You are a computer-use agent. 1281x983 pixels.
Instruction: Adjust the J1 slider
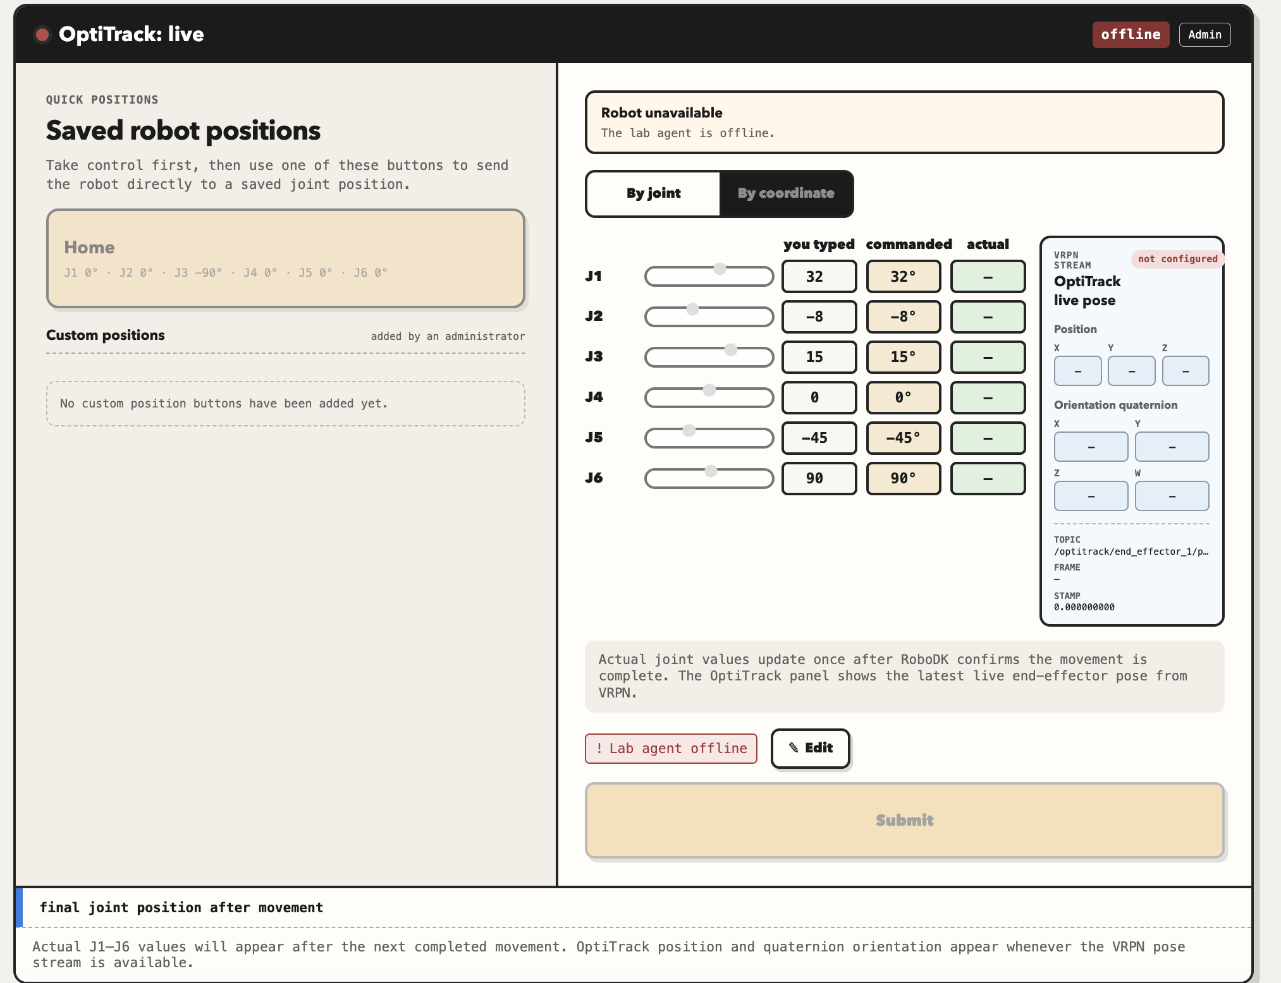(709, 276)
